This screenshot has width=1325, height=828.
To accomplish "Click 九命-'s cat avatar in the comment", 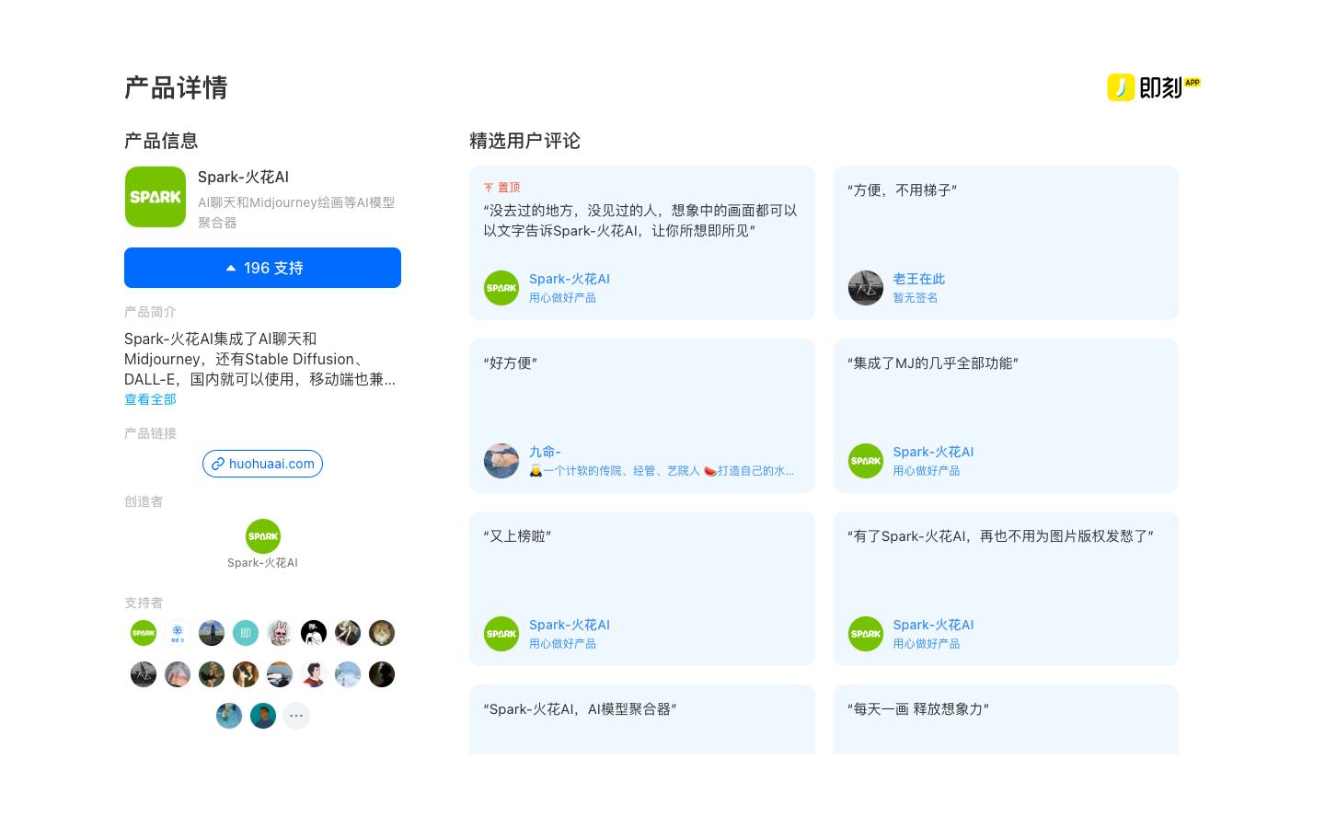I will 501,461.
